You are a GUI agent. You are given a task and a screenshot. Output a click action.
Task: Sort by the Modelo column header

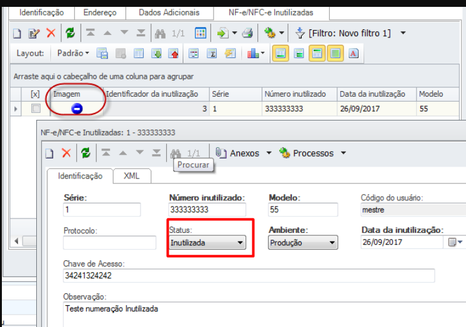pos(437,94)
